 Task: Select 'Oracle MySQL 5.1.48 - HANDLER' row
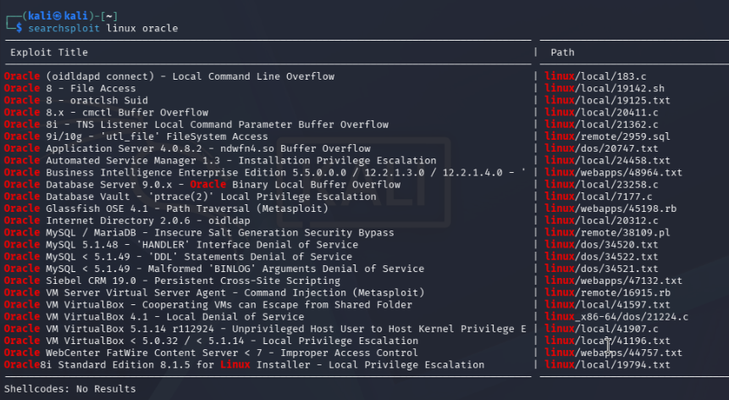[x=181, y=245]
